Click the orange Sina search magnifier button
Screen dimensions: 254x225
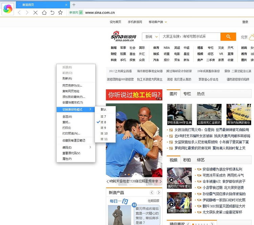[x=228, y=37]
